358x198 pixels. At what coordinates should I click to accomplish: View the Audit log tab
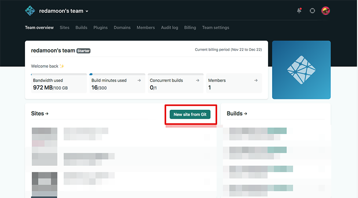click(x=170, y=28)
